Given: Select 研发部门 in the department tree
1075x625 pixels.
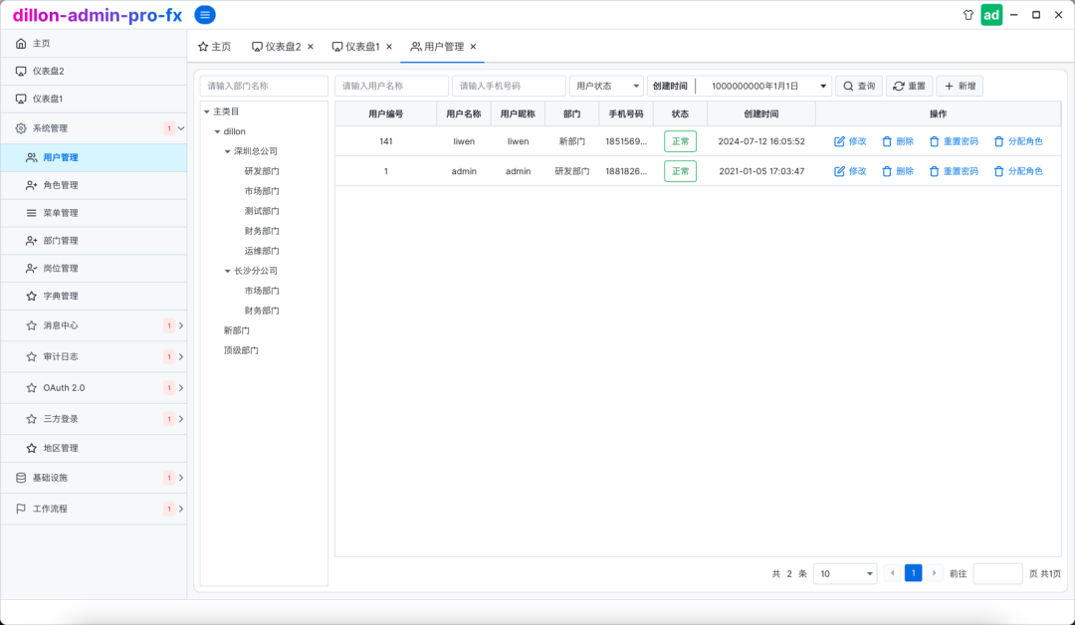Looking at the screenshot, I should point(262,171).
